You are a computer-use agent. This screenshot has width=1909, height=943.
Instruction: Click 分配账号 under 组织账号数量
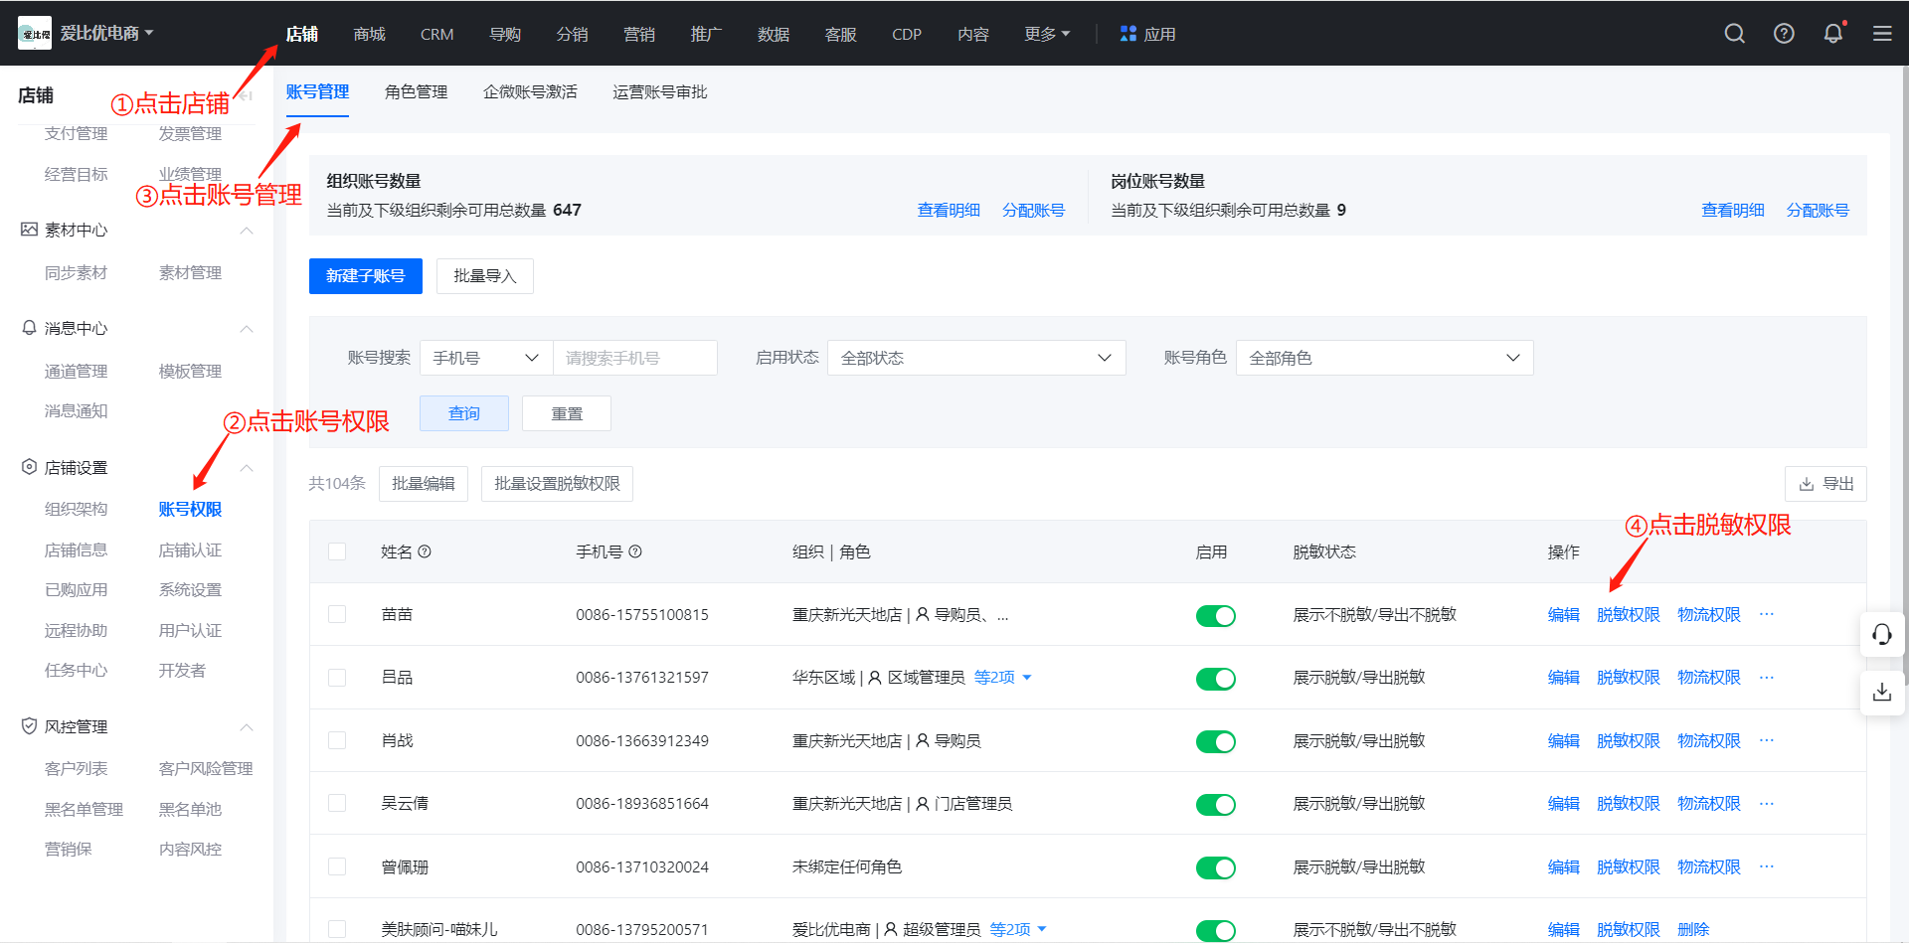(1033, 210)
